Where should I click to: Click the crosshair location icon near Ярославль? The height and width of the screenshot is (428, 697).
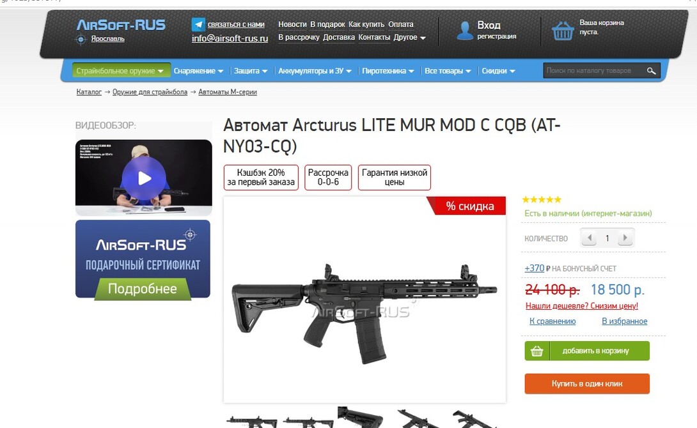pyautogui.click(x=81, y=40)
